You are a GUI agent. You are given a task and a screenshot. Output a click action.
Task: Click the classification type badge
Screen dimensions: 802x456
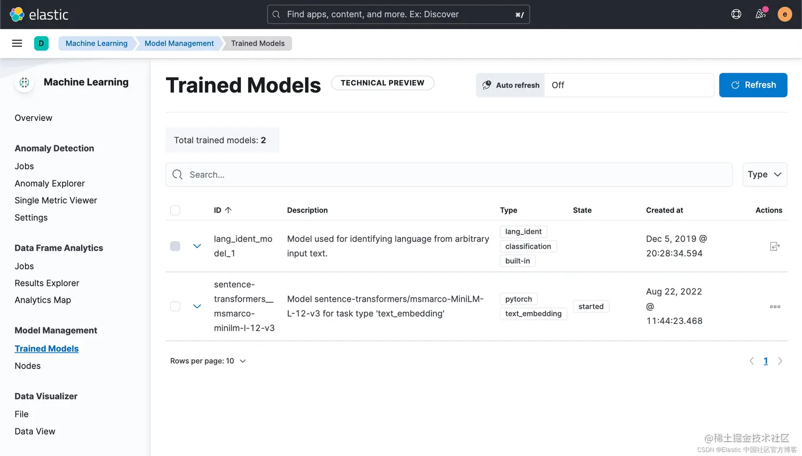pos(528,246)
